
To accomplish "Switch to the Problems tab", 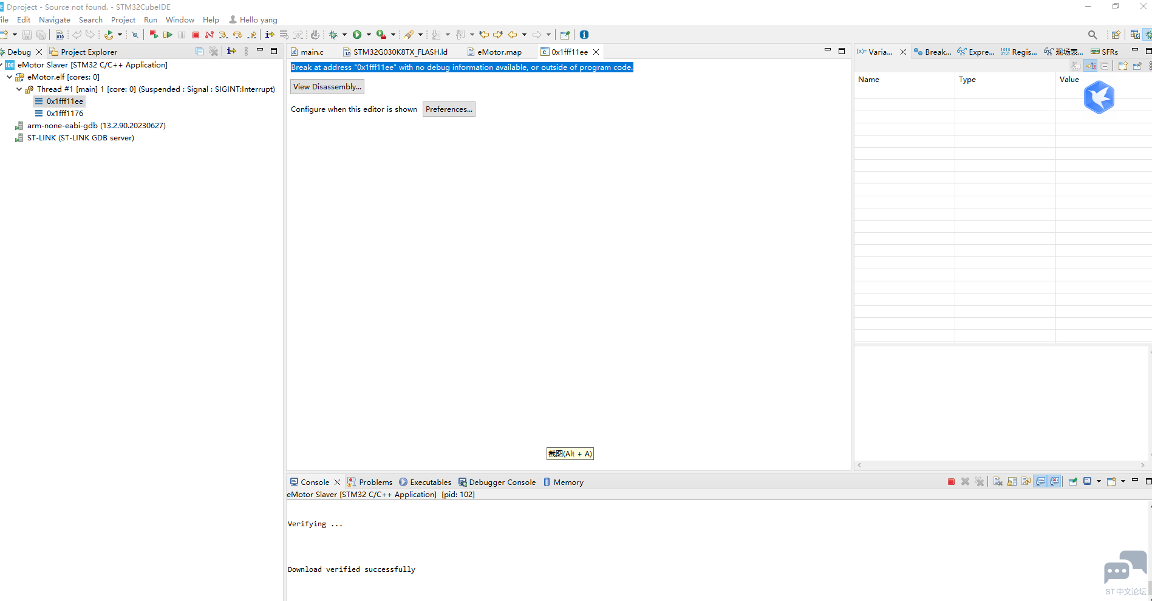I will coord(370,482).
